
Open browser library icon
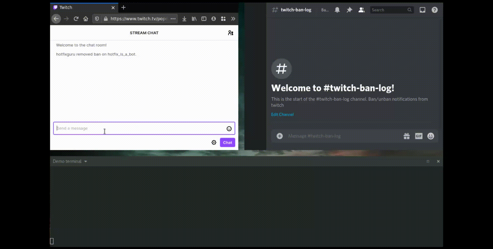point(194,19)
